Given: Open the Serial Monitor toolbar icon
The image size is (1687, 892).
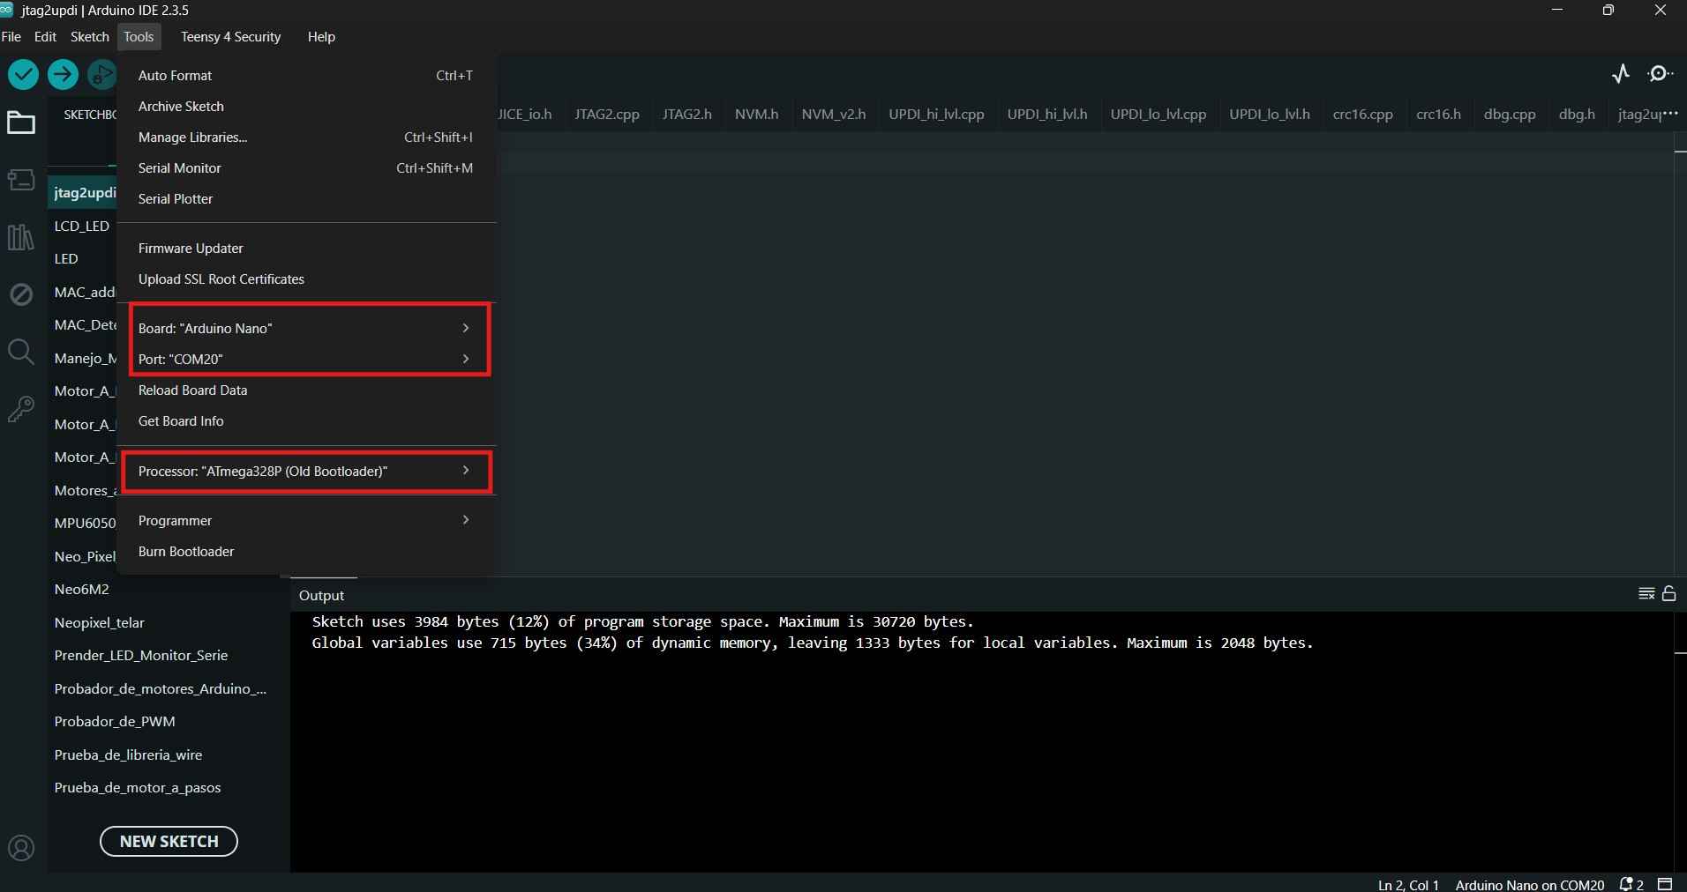Looking at the screenshot, I should (1661, 74).
